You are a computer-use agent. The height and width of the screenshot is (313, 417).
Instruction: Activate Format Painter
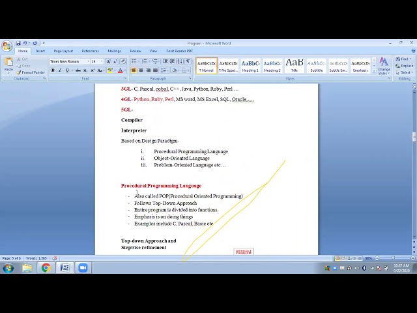pos(31,72)
